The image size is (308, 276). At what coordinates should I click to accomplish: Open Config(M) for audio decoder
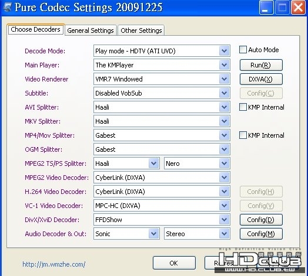tap(261, 234)
